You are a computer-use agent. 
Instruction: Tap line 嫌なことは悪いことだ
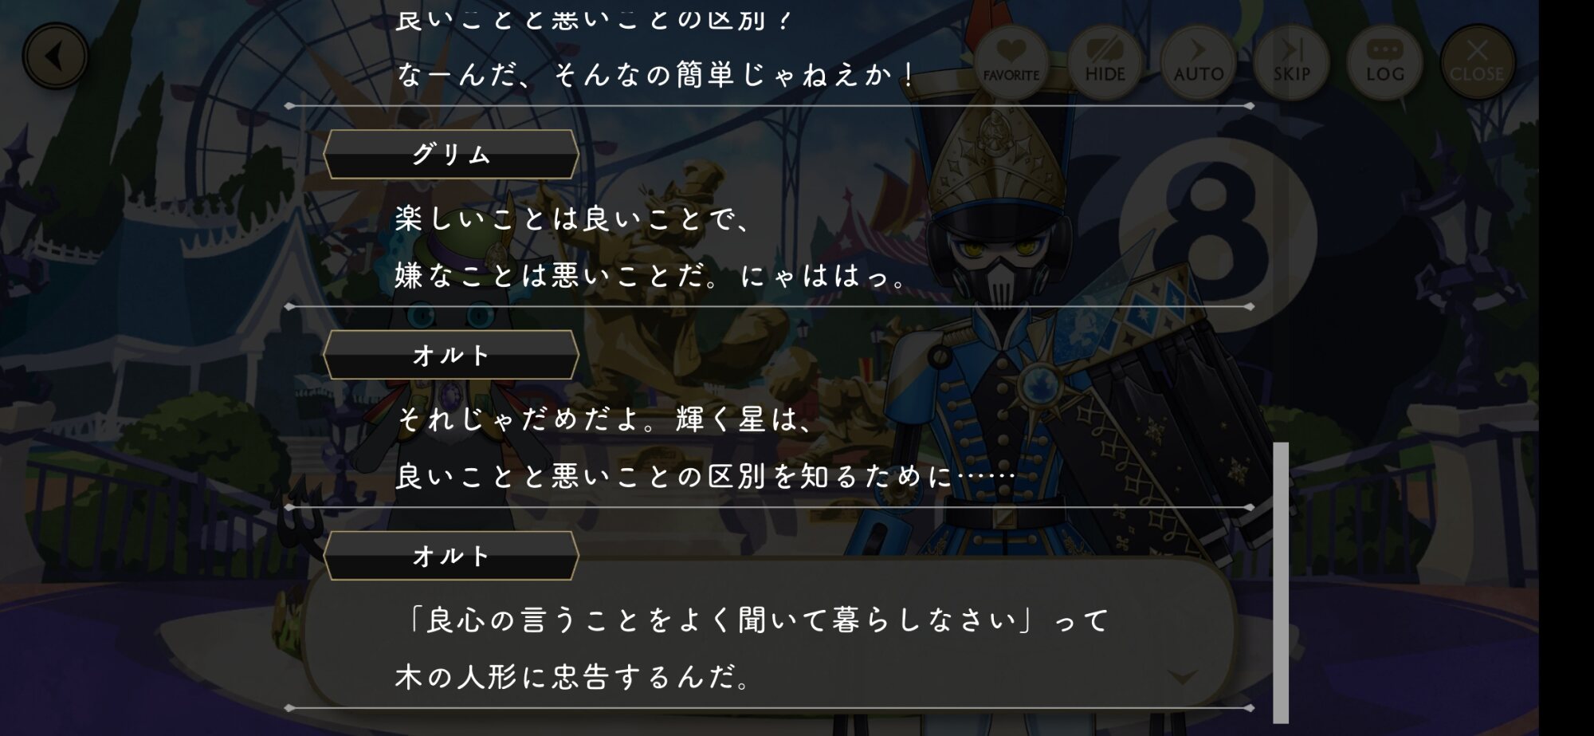point(651,276)
